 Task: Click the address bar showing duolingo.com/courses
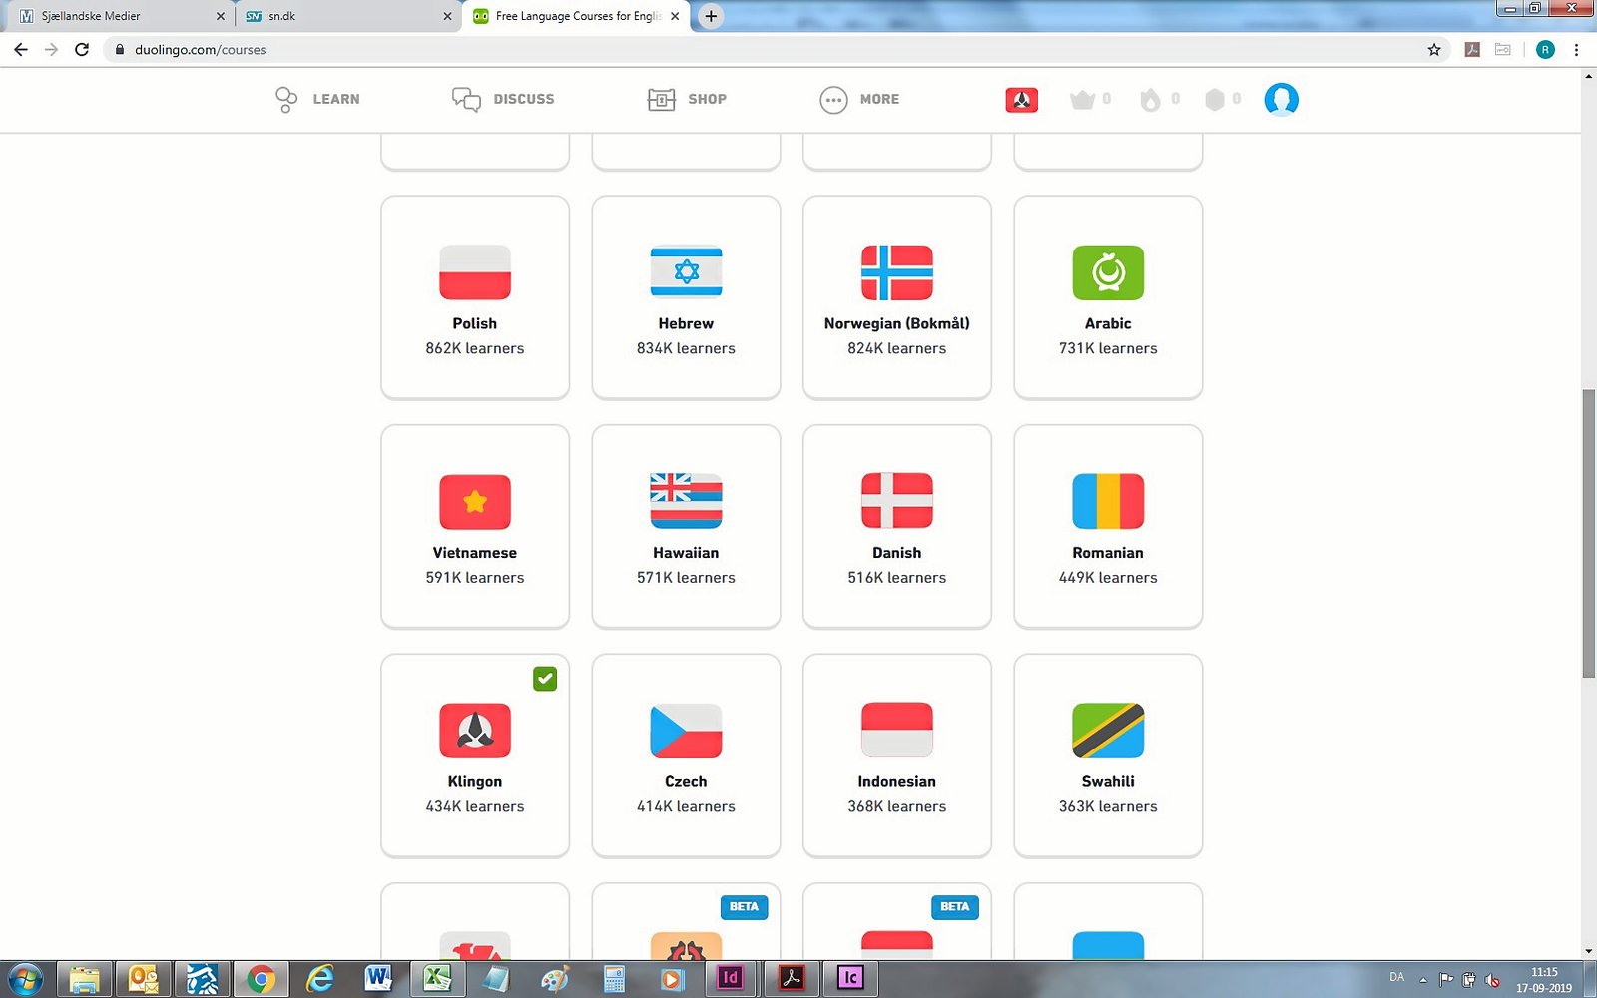pos(699,50)
